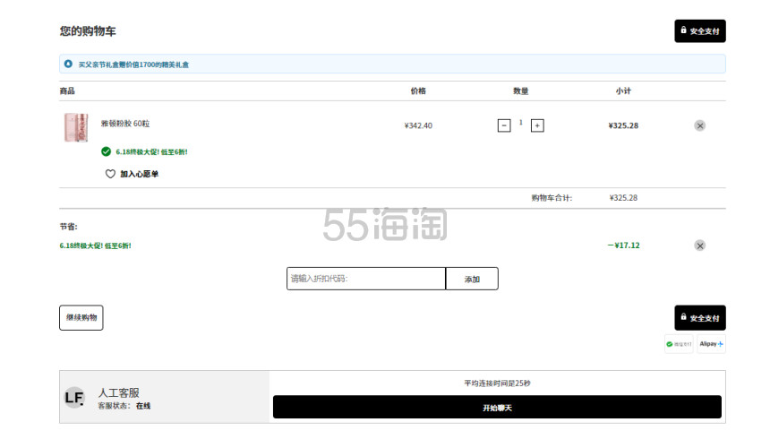This screenshot has width=770, height=448.
Task: Click the 人工客服 heading
Action: [x=119, y=392]
